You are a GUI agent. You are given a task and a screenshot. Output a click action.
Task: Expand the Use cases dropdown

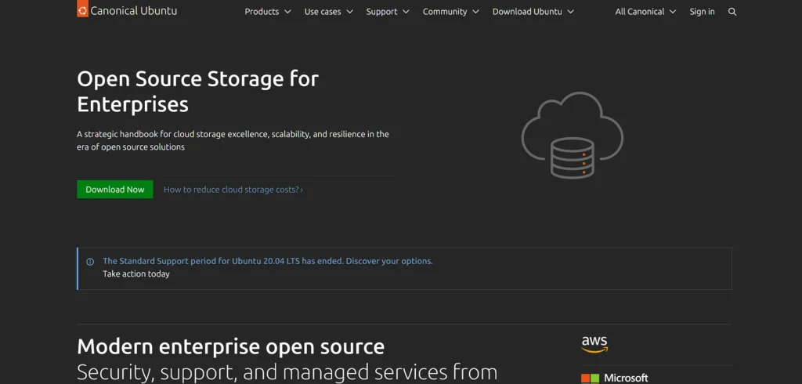click(x=328, y=12)
